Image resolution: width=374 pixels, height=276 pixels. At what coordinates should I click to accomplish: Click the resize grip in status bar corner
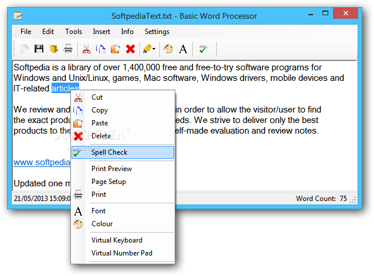353,200
